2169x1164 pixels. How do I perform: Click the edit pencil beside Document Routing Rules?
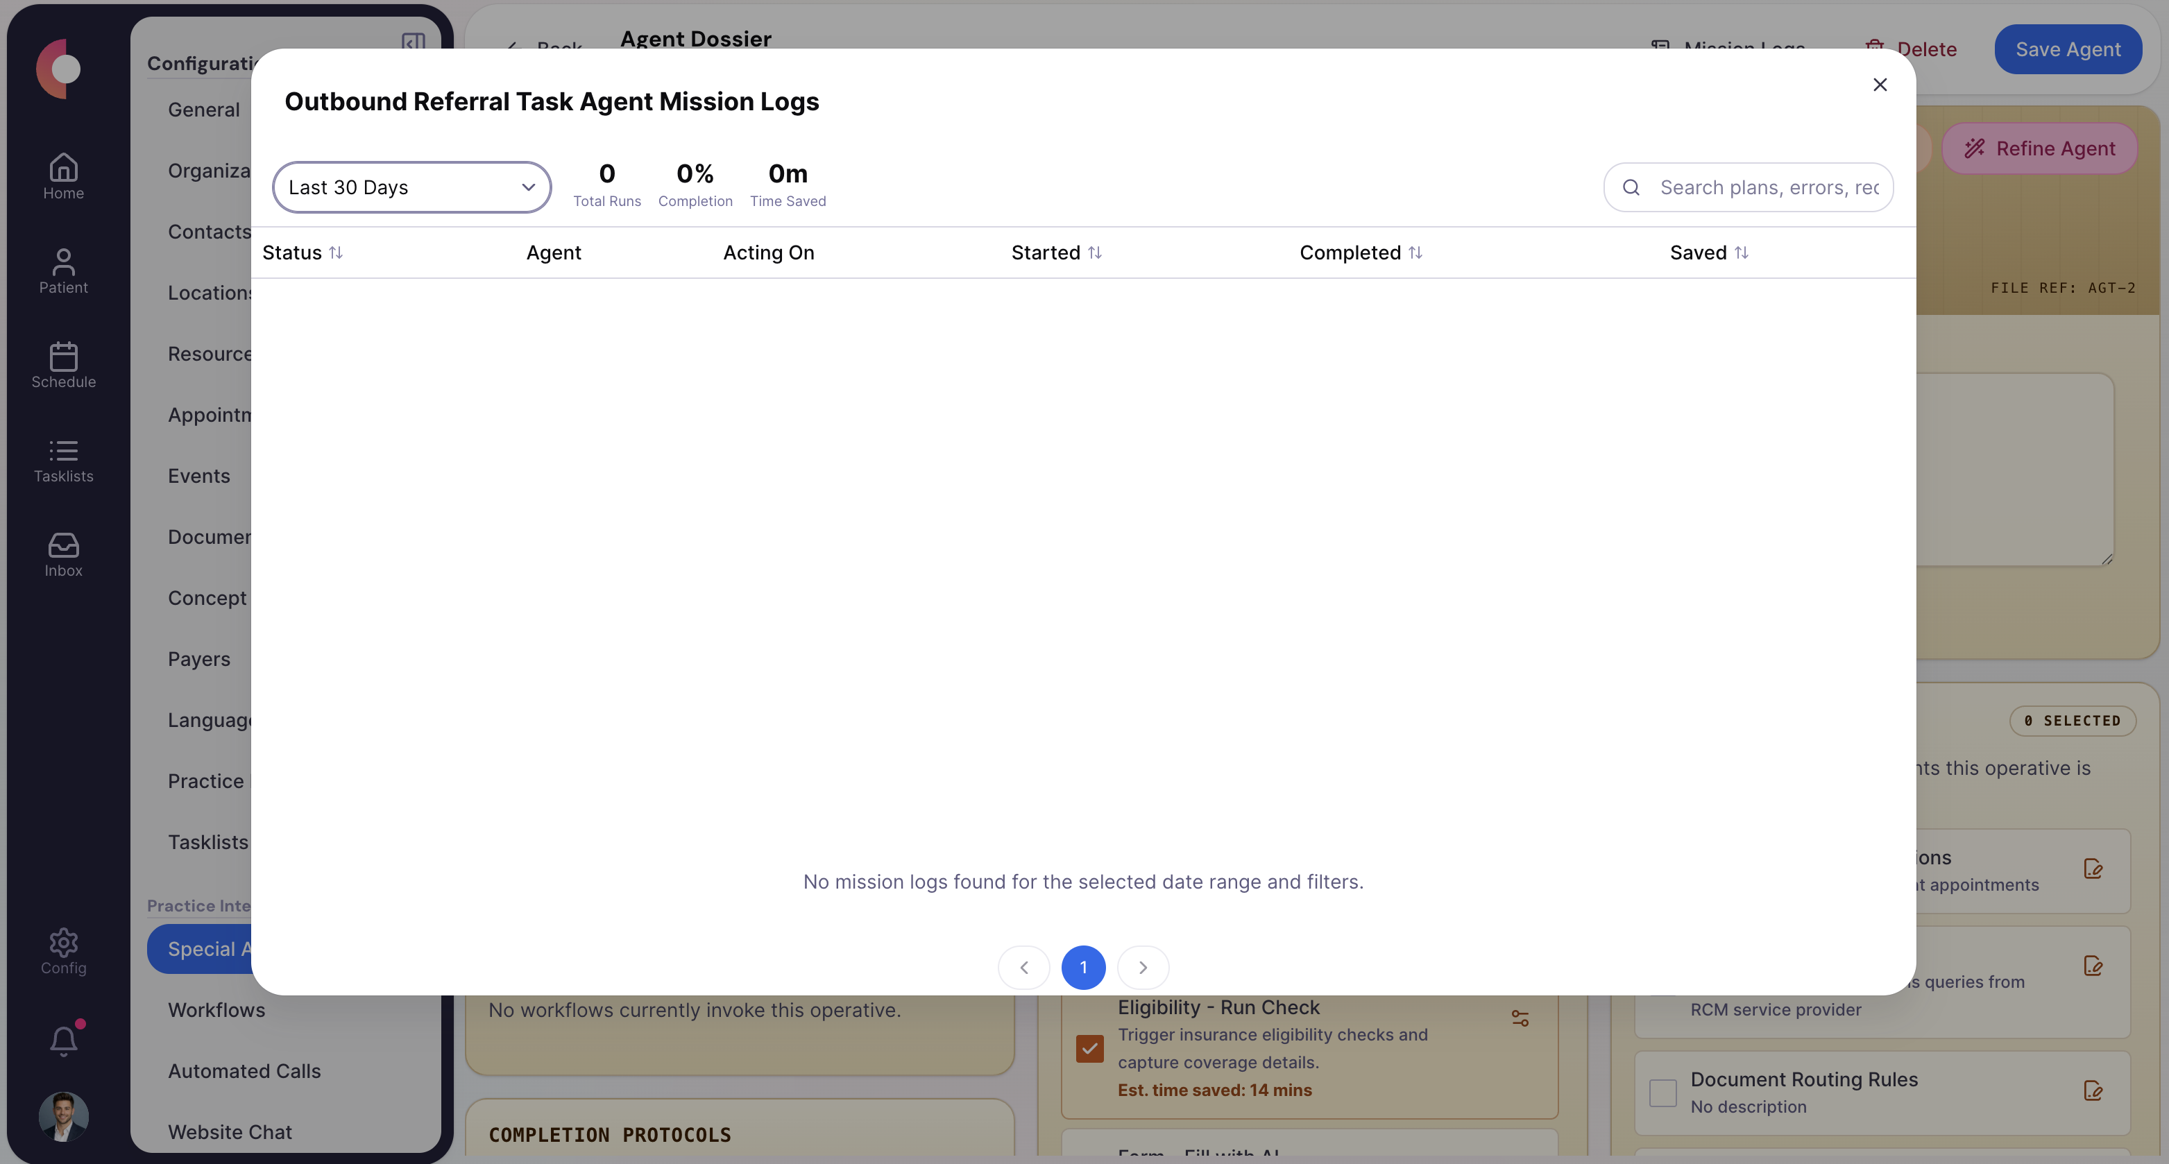(2094, 1090)
